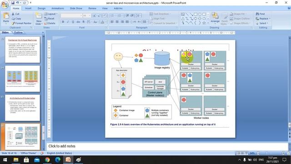
Task: Activate the Format Painter
Action: point(21,23)
